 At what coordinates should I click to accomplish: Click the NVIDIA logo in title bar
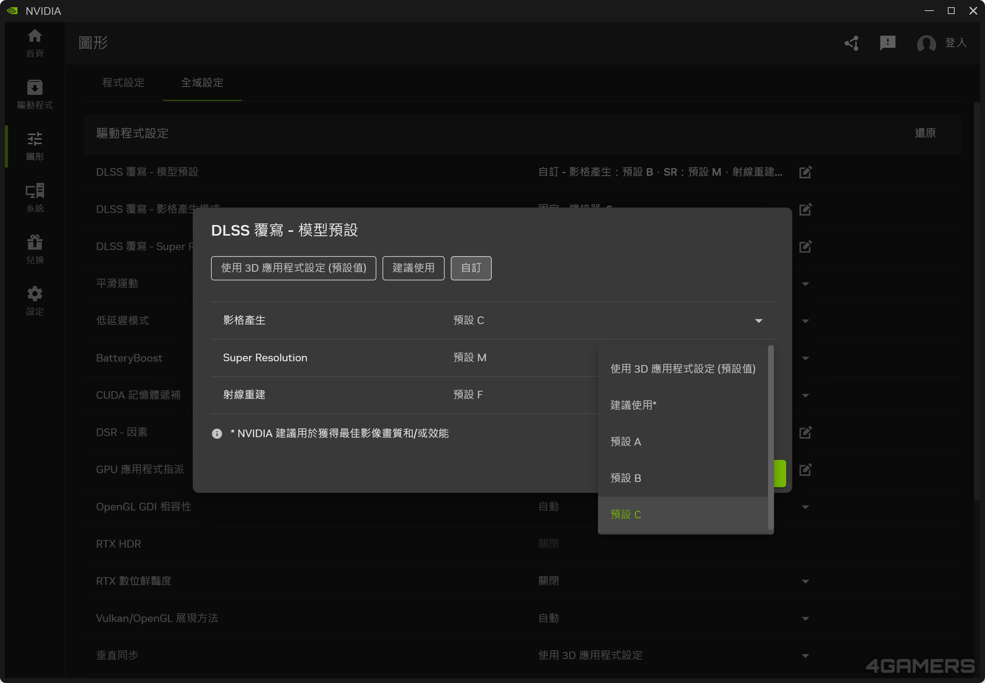coord(13,11)
